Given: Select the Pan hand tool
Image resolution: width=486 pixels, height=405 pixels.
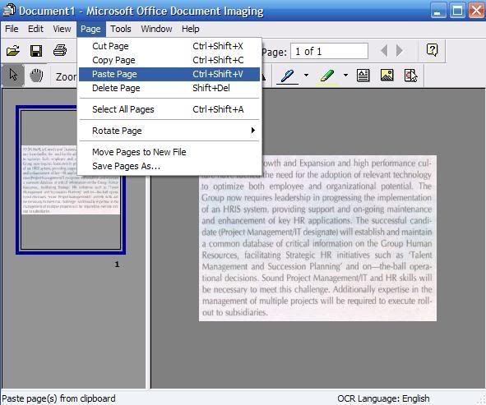Looking at the screenshot, I should click(36, 76).
